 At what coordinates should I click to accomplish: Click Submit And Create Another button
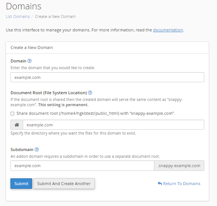[64, 184]
